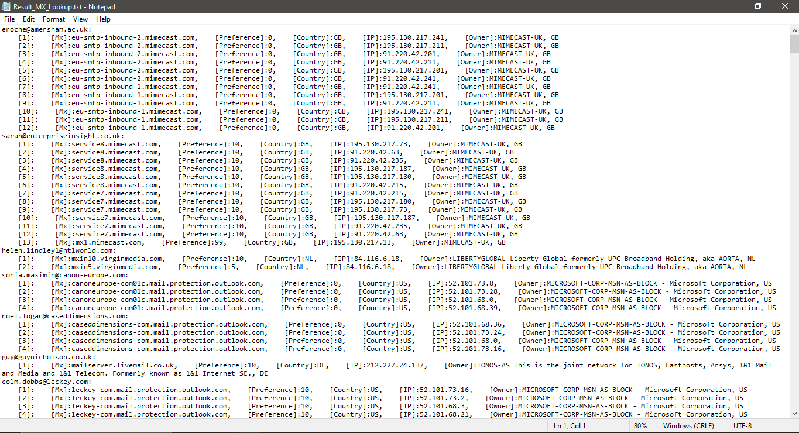Click the line 'eroche@amersham.ac.uk:'

coord(47,29)
